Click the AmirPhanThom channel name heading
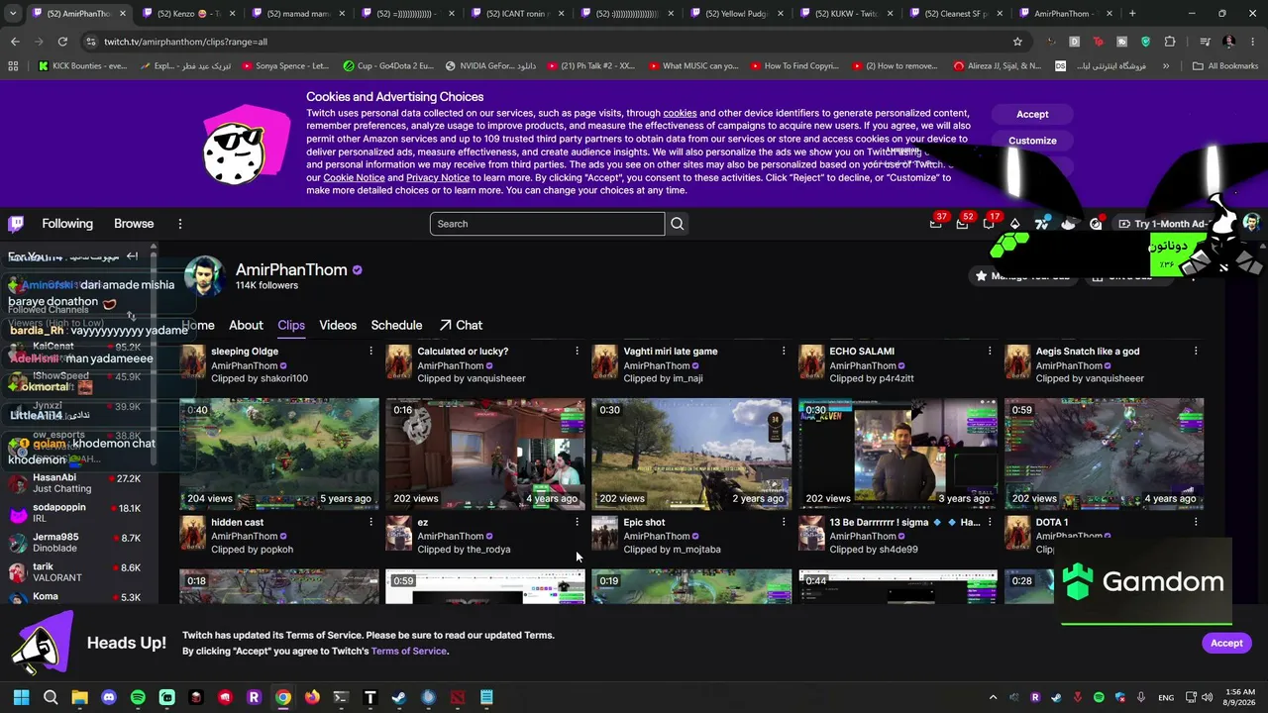Viewport: 1268px width, 713px height. tap(291, 269)
